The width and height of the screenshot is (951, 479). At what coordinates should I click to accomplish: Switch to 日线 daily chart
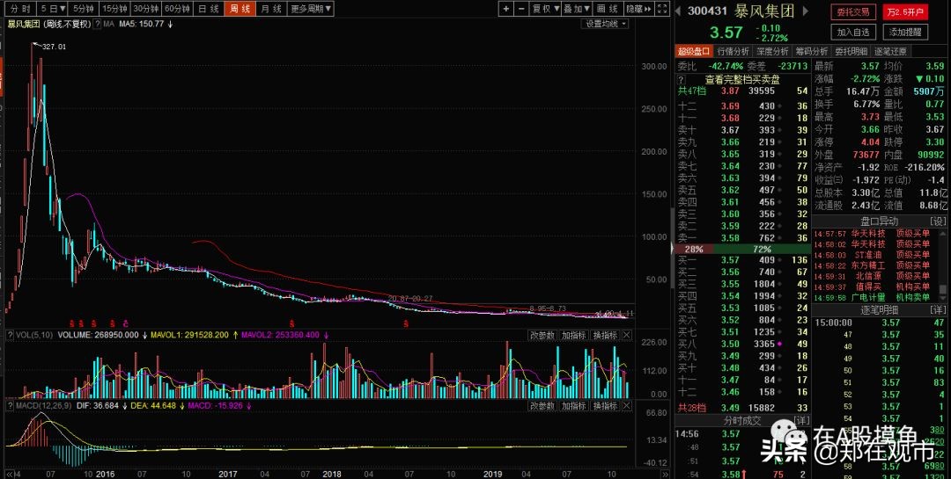click(x=209, y=9)
